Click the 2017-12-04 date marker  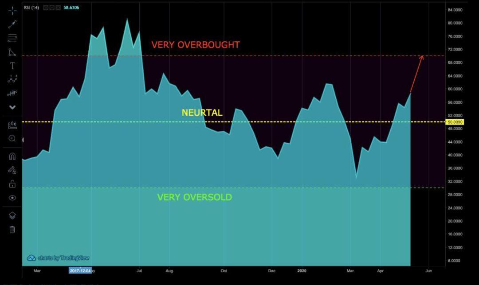(x=80, y=270)
